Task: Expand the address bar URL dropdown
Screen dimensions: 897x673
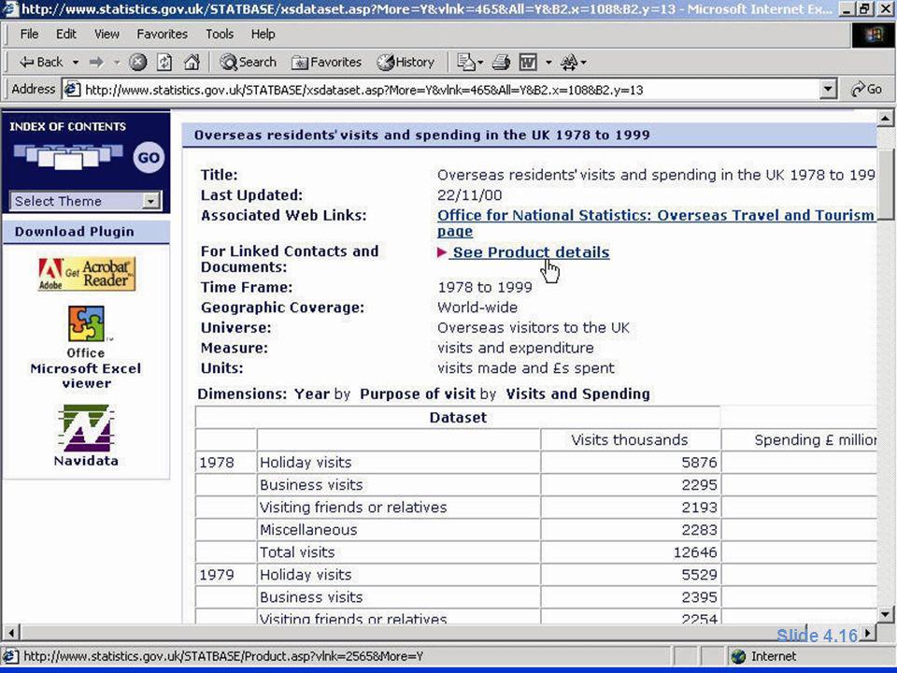Action: tap(827, 90)
